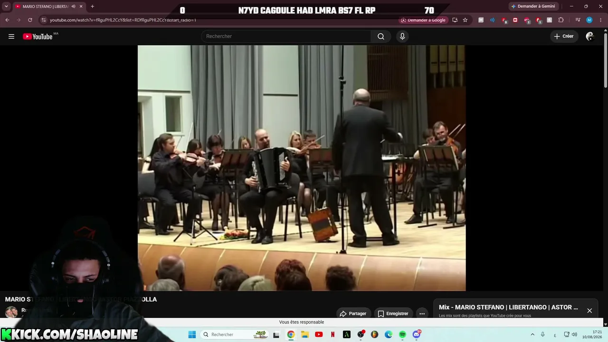Click the YouTube search magnifier button

pos(381,37)
